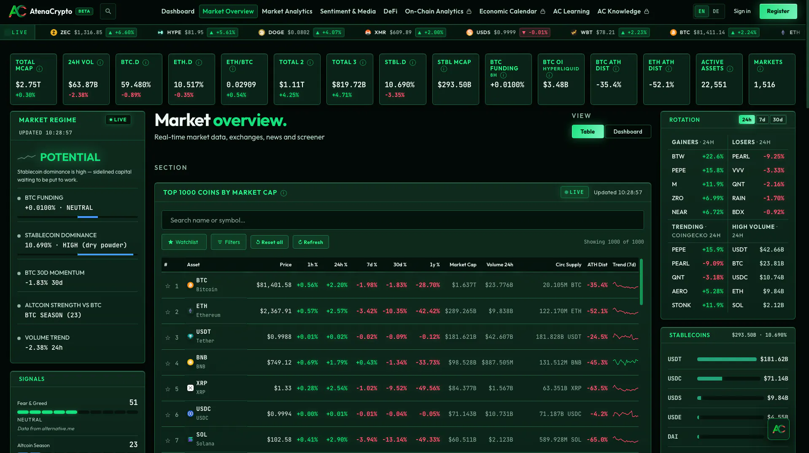Sort the table by Volume 24h column
Viewport: 809px width, 453px height.
(499, 265)
